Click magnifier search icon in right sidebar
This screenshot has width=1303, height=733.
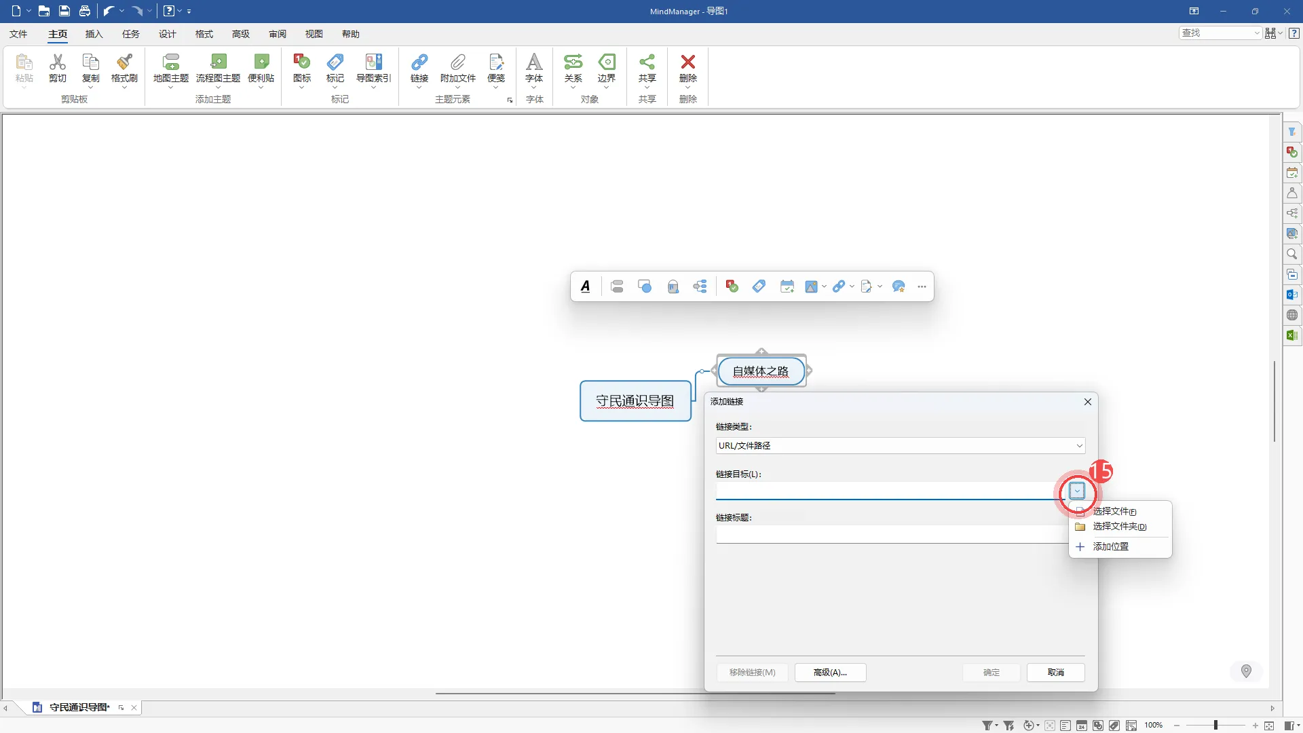pyautogui.click(x=1292, y=254)
